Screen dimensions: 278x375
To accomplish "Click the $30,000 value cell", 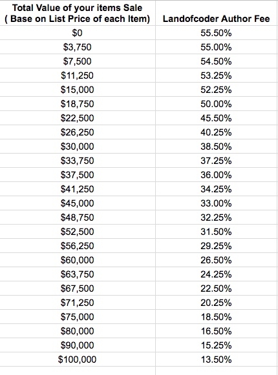I will (78, 147).
